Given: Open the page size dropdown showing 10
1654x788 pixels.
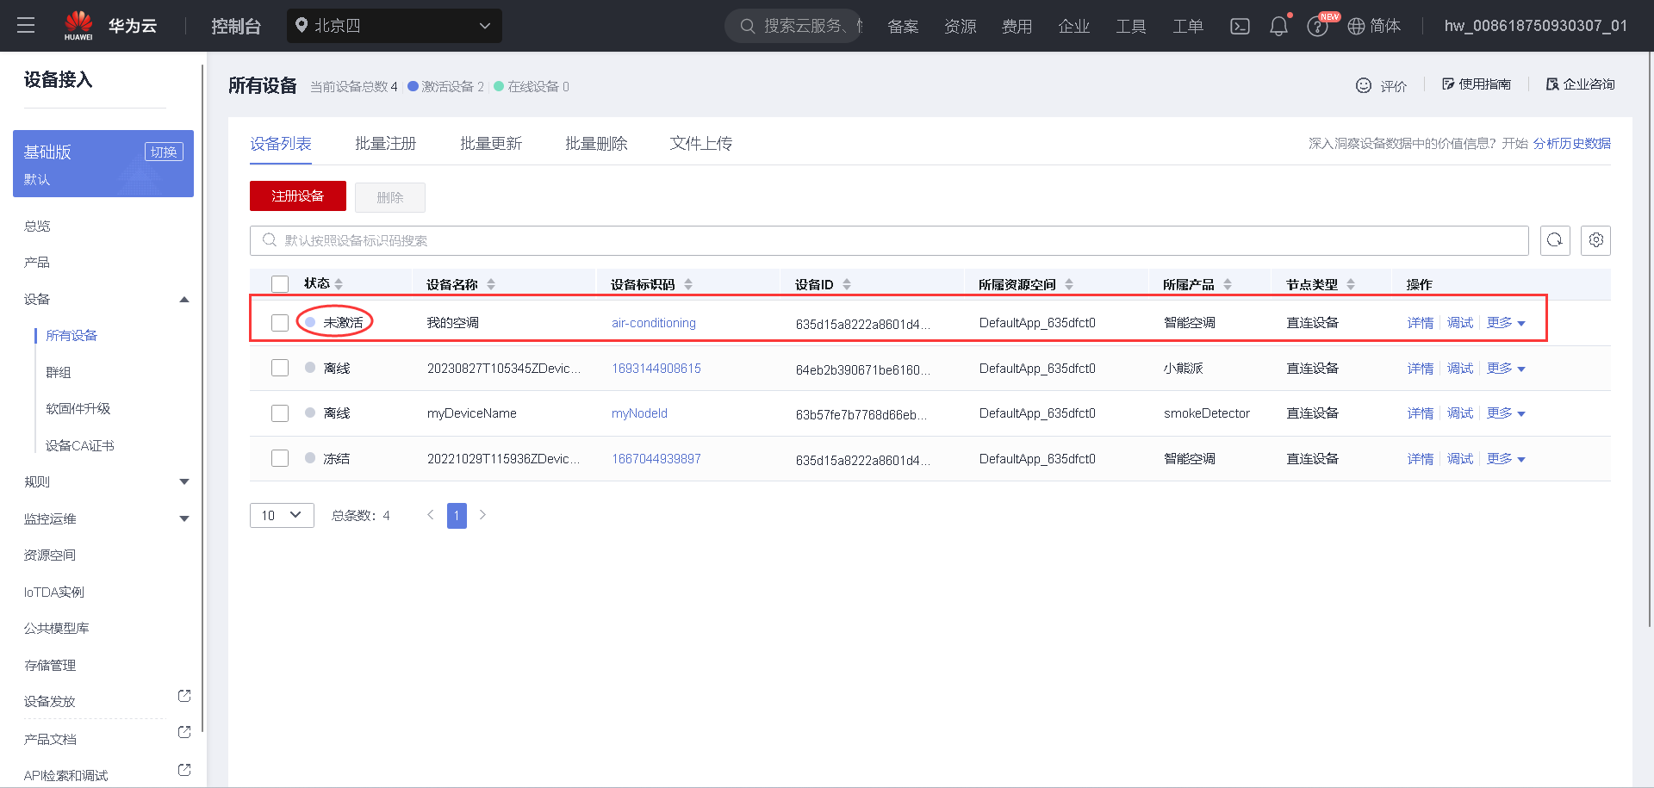Looking at the screenshot, I should coord(281,515).
